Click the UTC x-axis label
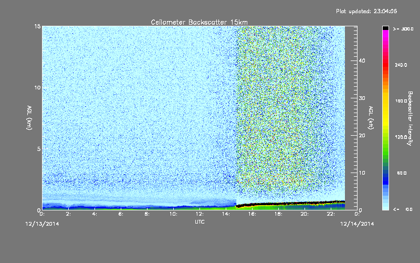Image resolution: width=420 pixels, height=263 pixels. pyautogui.click(x=199, y=221)
